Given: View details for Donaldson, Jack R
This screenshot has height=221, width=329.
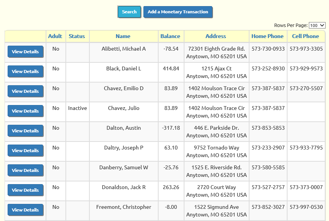Looking at the screenshot, I should [25, 190].
